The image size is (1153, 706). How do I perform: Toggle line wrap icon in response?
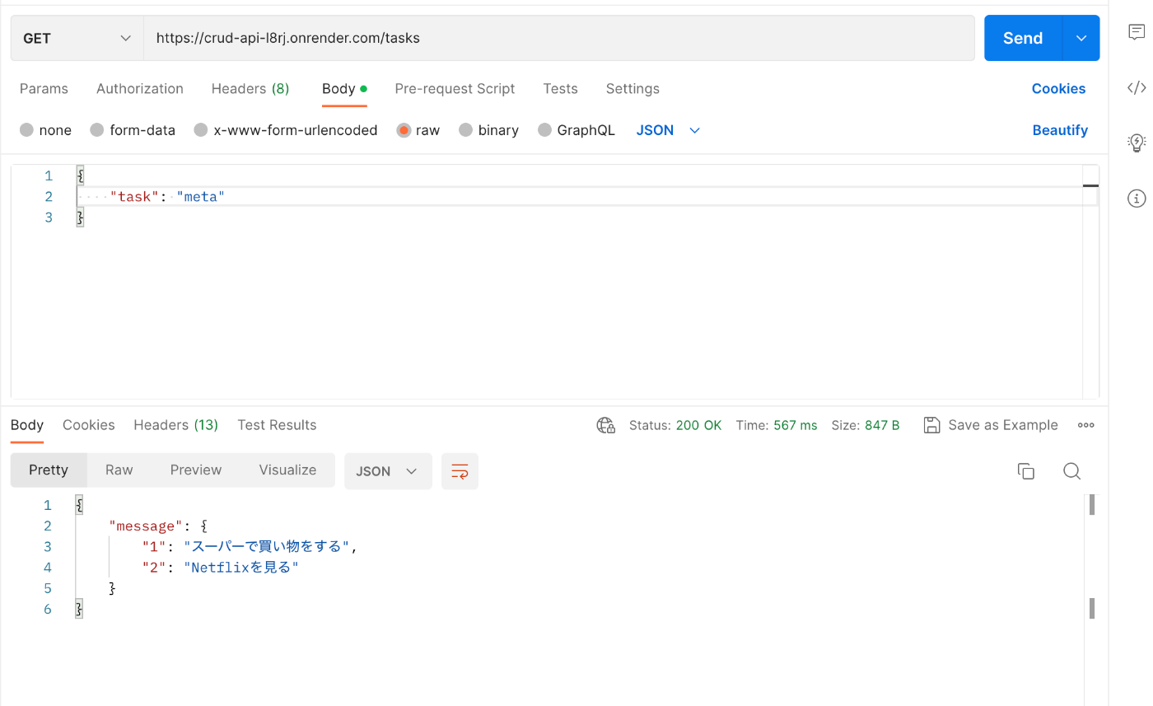click(x=460, y=471)
